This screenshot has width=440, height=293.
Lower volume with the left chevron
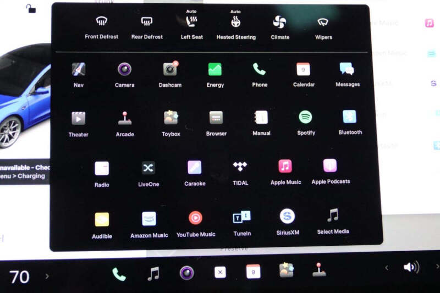(x=387, y=268)
